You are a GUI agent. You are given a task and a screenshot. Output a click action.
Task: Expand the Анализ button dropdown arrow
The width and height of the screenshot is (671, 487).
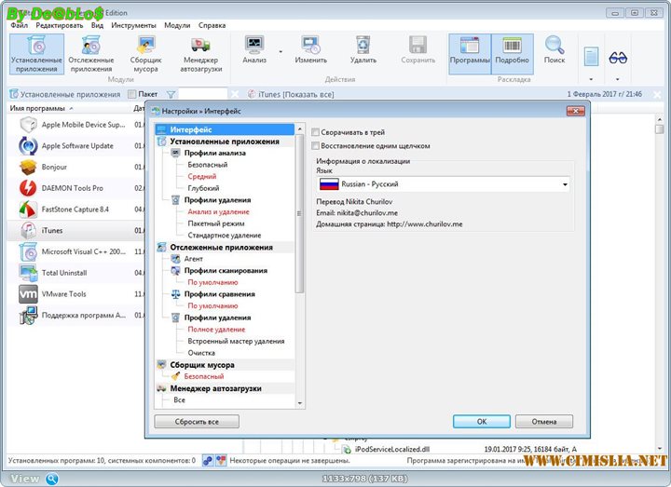pos(281,52)
